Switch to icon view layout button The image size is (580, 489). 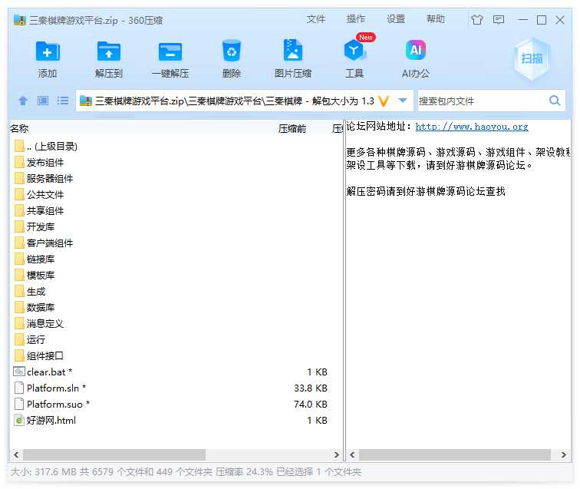point(43,101)
